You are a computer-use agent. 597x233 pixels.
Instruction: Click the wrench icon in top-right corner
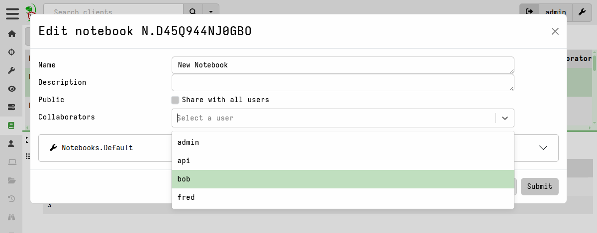[x=582, y=11]
